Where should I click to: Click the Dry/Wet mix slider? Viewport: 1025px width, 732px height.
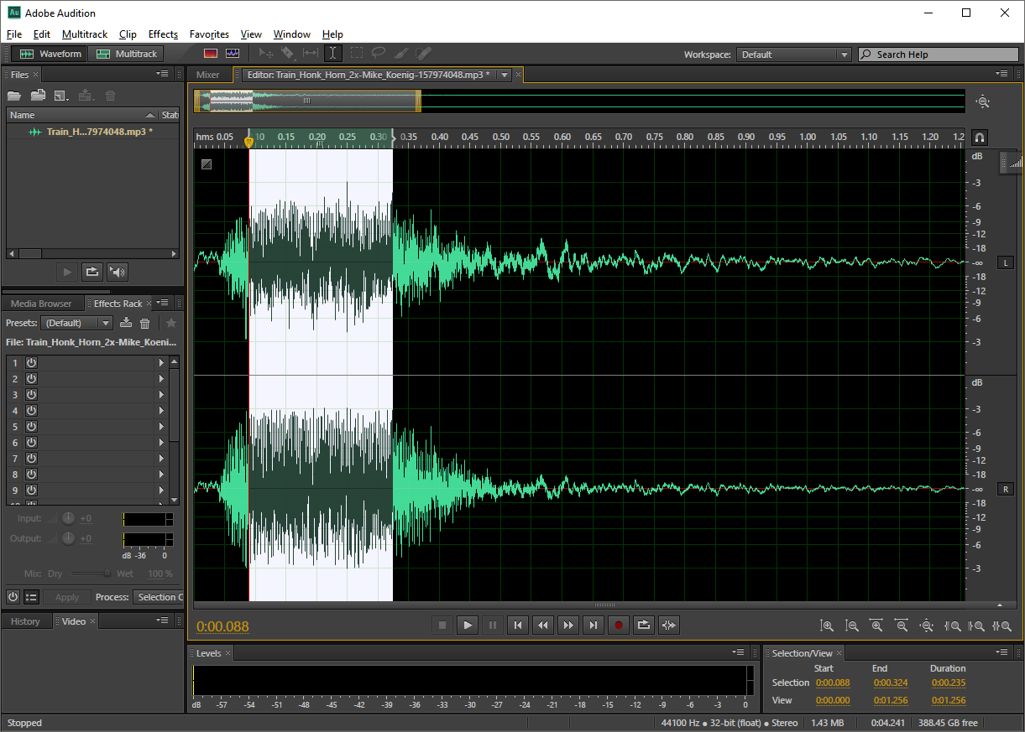(107, 574)
